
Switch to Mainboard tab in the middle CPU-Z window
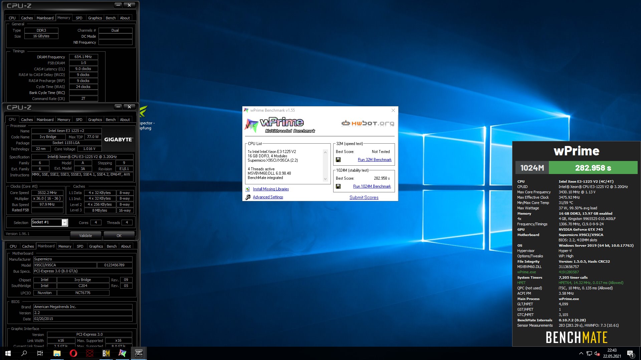pos(45,120)
